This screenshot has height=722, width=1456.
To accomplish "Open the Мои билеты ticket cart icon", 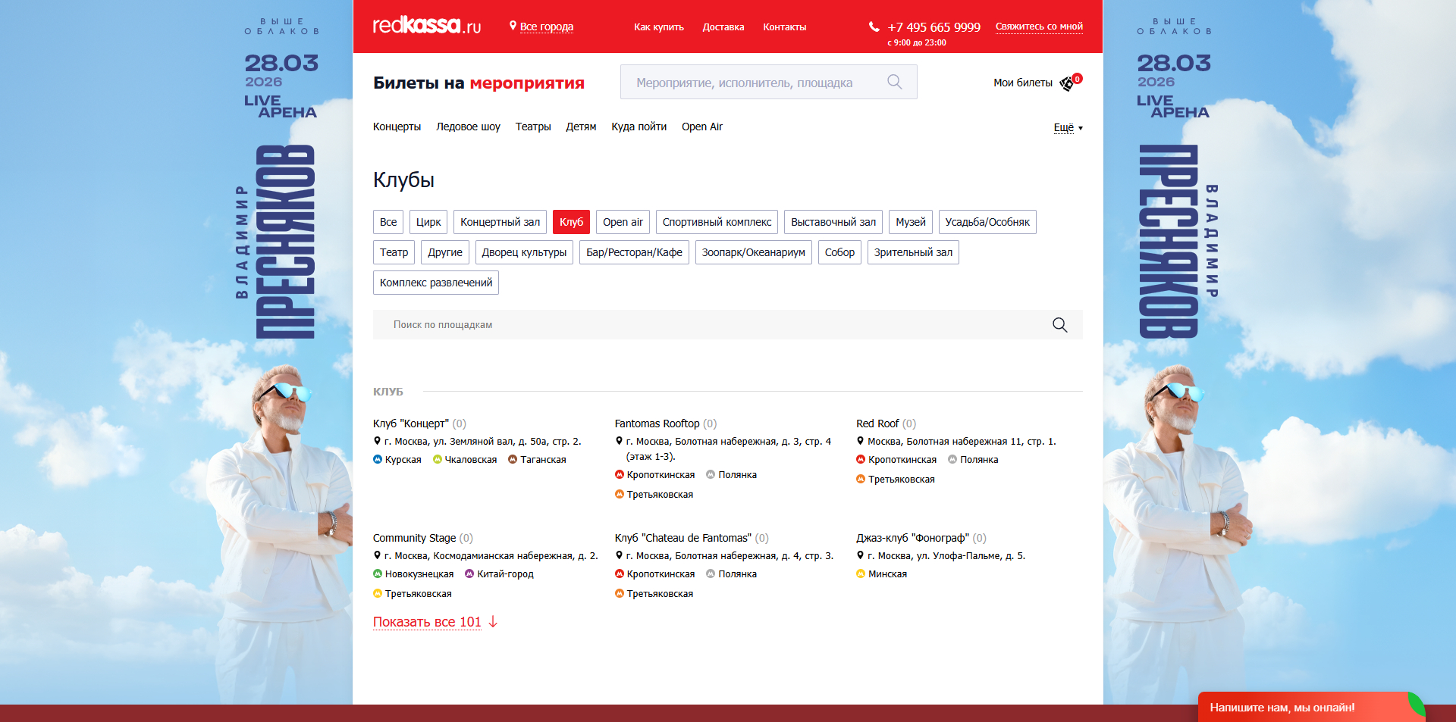I will [x=1070, y=83].
